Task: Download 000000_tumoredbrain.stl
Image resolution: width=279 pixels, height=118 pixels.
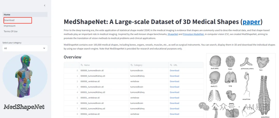Action: click(174, 70)
